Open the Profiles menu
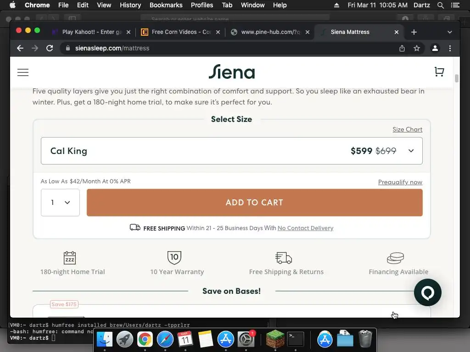 click(202, 5)
